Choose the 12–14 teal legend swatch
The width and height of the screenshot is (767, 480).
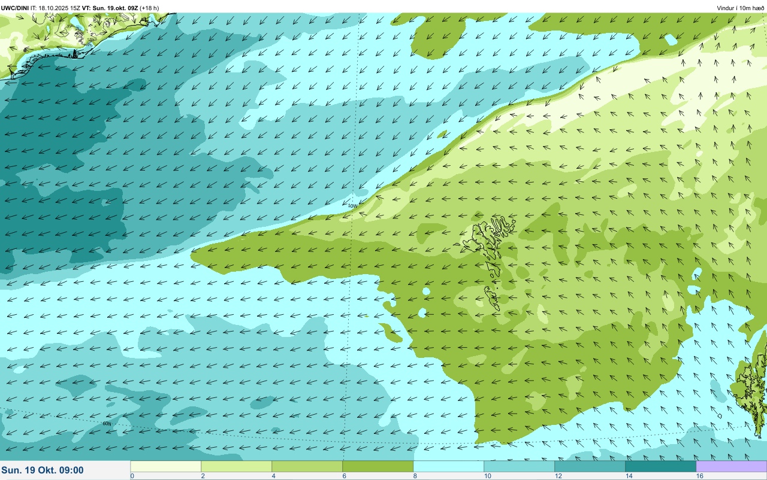click(590, 466)
